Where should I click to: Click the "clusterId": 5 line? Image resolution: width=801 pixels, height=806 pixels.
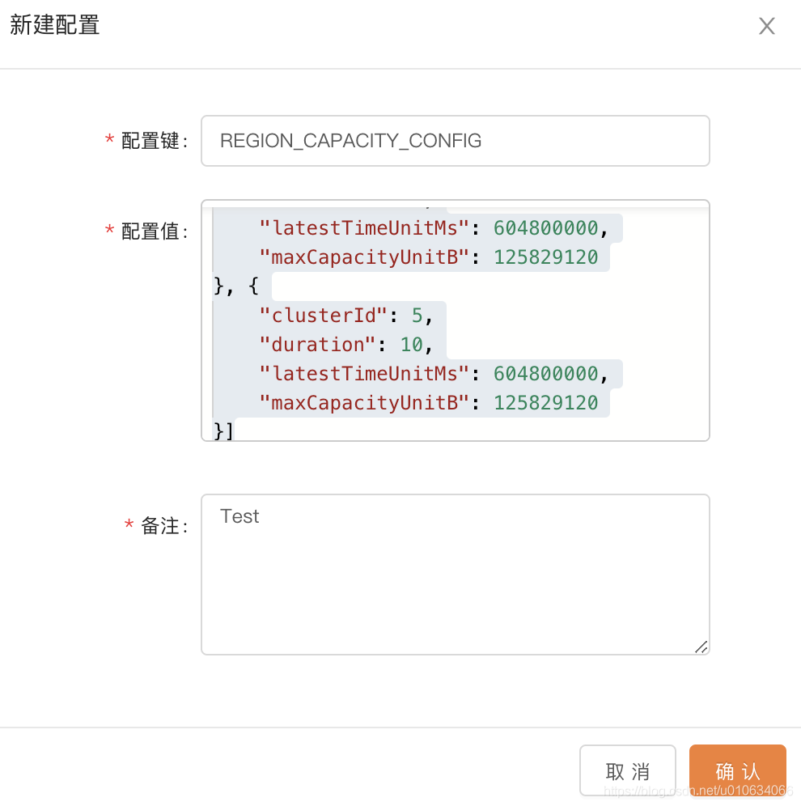coord(345,316)
